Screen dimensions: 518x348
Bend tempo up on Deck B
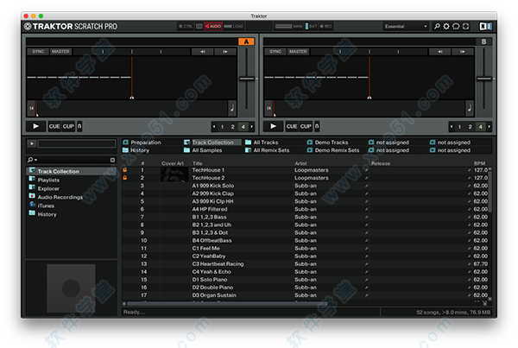[463, 52]
